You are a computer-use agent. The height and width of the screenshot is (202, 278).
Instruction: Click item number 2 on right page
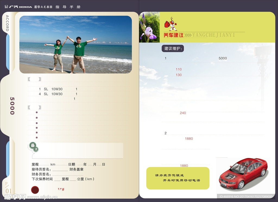coord(166,133)
